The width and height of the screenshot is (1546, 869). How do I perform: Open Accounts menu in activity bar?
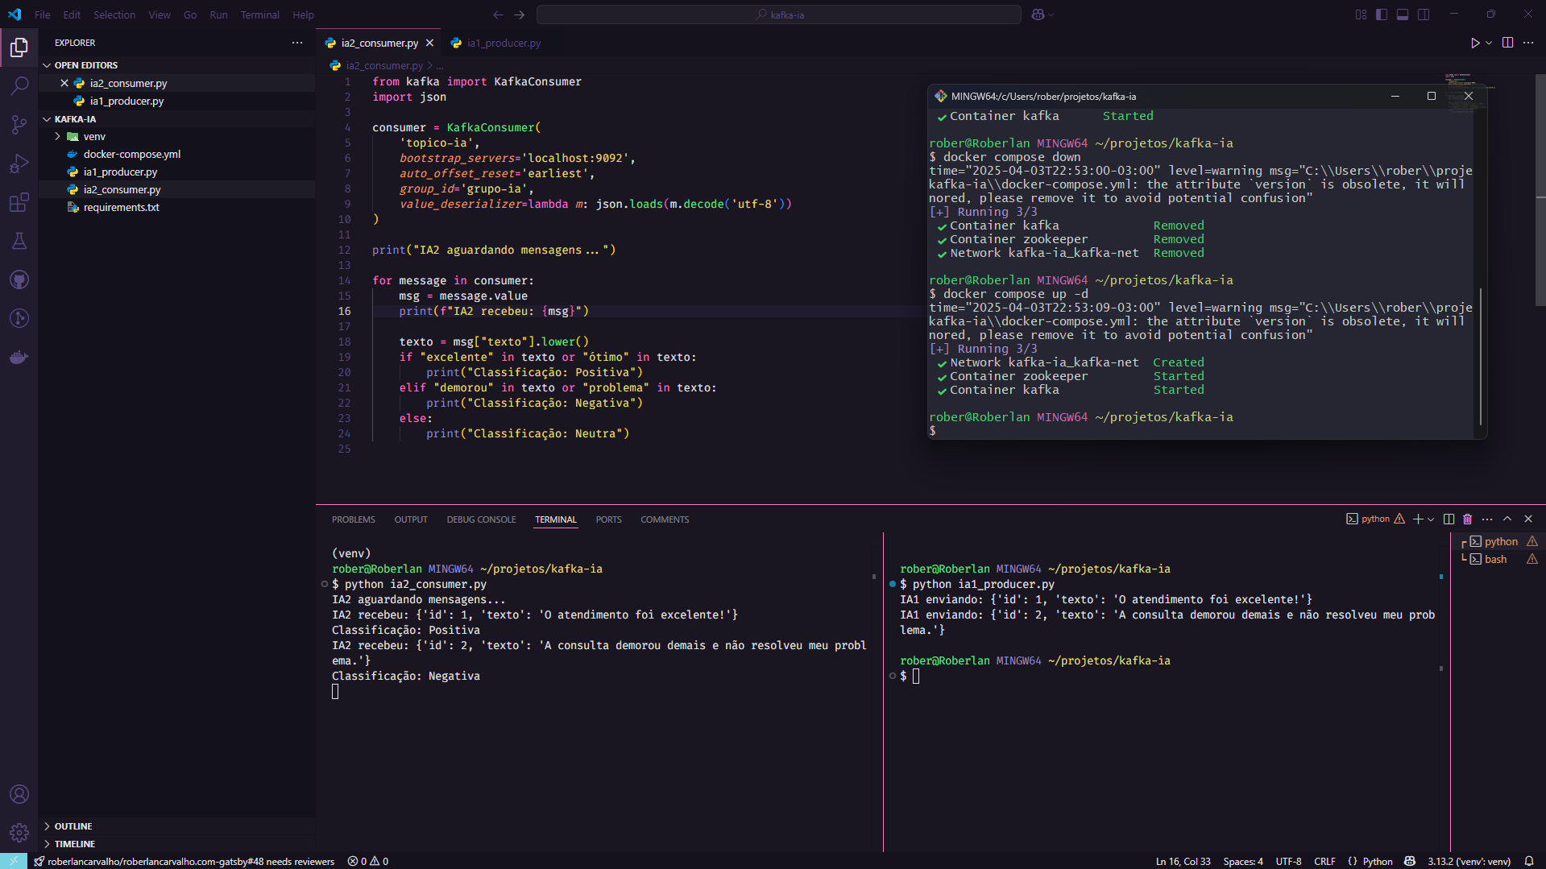point(19,794)
